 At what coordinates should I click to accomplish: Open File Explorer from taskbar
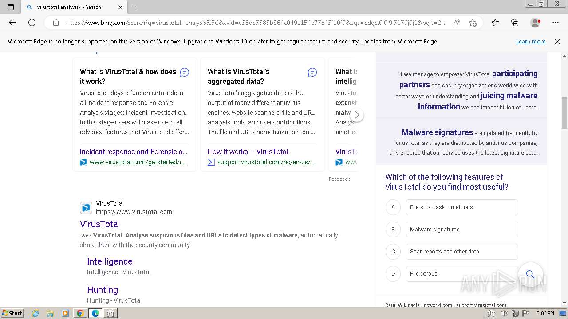(50, 313)
